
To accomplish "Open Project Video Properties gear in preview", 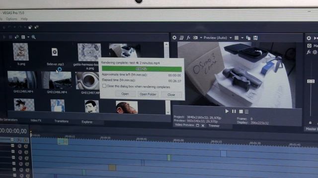I will 174,38.
